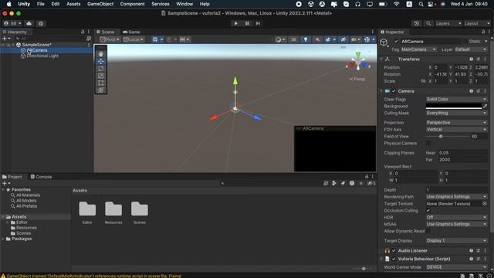Screen dimensions: 494x278
Task: Click the Field of View slider
Action: (x=448, y=137)
